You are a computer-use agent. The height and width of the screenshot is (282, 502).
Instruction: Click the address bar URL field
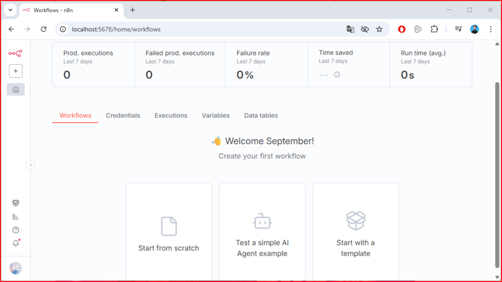pos(196,29)
